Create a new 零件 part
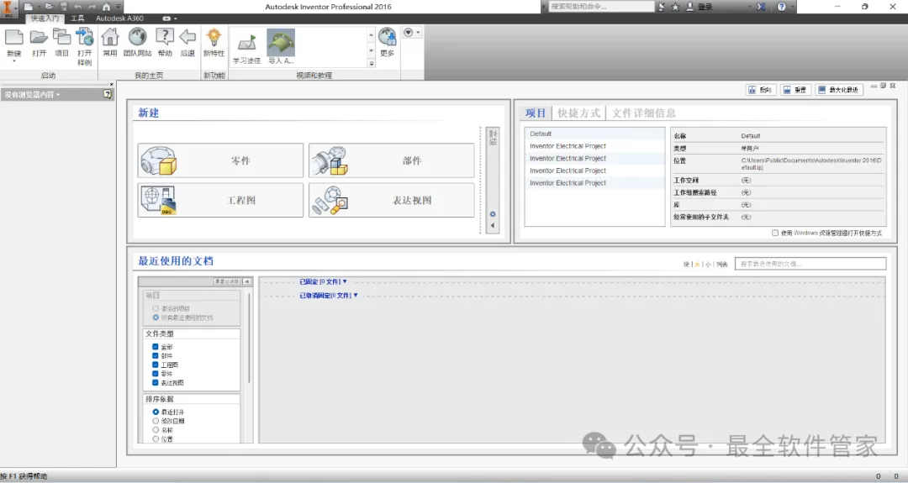Viewport: 908px width, 483px height. point(220,160)
